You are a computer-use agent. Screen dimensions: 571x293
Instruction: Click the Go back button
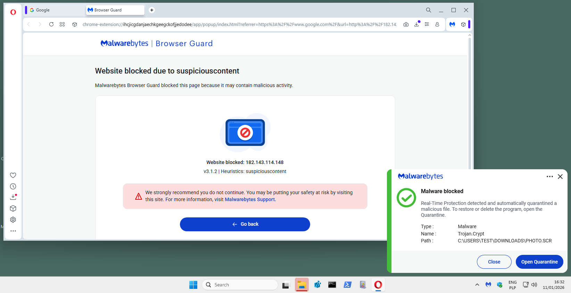(x=245, y=224)
